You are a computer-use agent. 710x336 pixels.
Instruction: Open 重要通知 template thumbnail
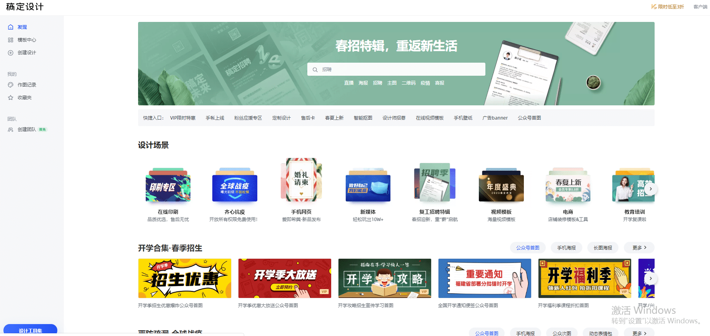pos(485,278)
